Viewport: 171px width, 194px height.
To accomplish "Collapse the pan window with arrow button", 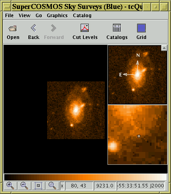I will click(164, 48).
